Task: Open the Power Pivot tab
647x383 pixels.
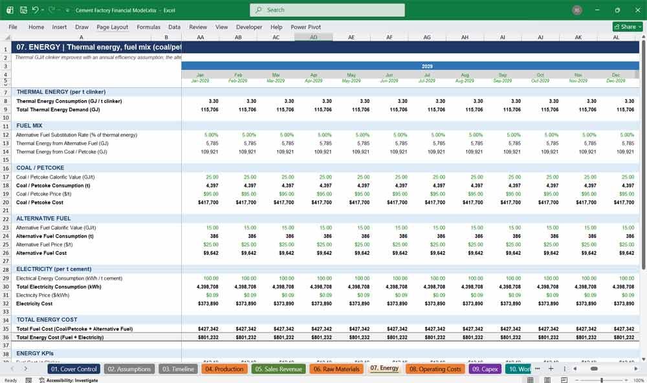Action: (x=306, y=27)
